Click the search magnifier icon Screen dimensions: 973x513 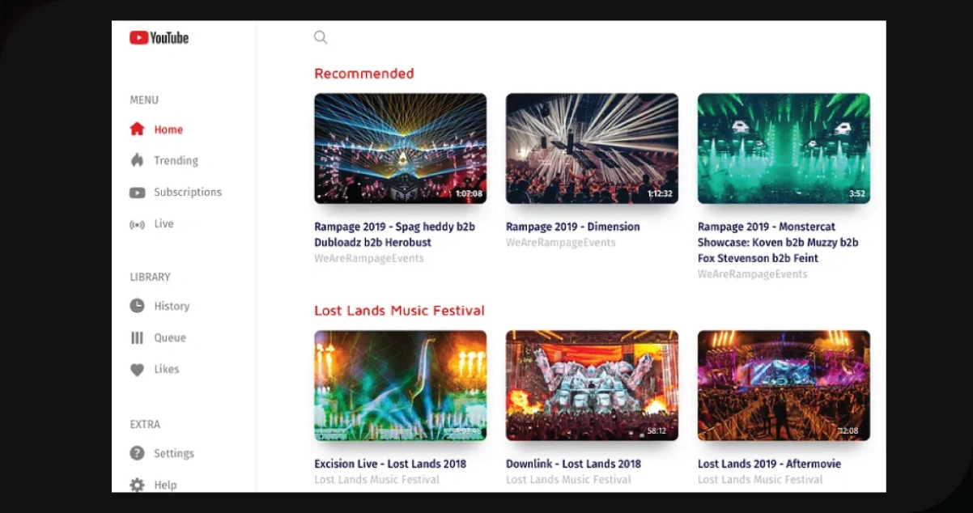pos(321,37)
